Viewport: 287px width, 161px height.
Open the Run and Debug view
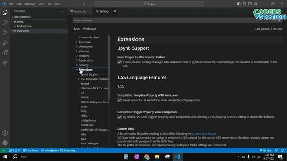(5, 42)
